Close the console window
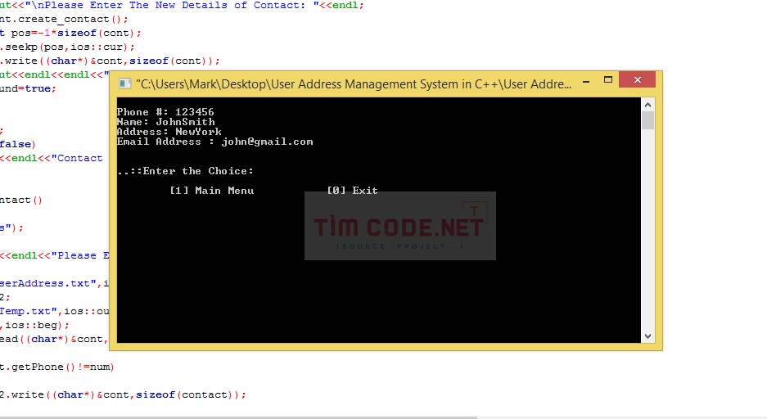 coord(637,79)
